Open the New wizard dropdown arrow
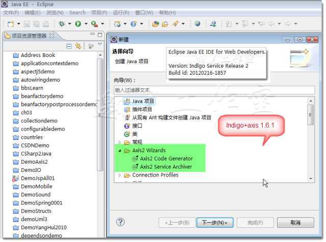This screenshot has width=326, height=242. coord(18,24)
